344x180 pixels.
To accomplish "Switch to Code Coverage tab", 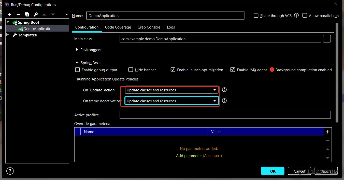I will point(118,27).
